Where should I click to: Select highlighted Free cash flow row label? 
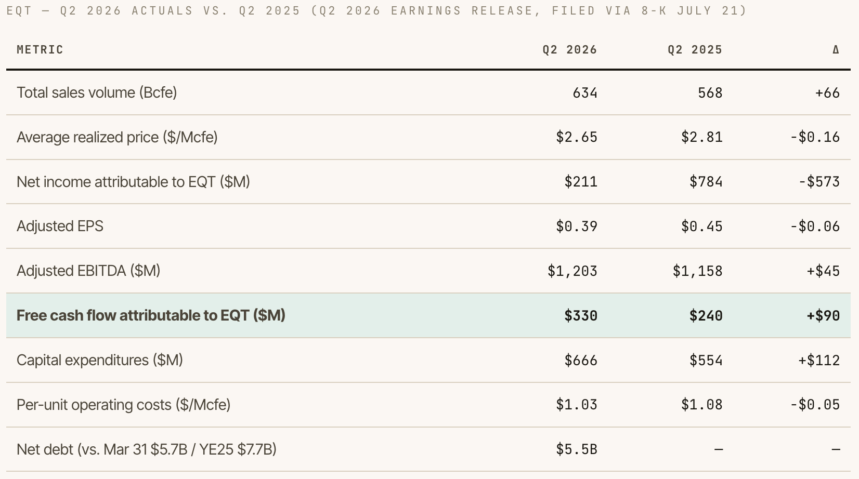pos(151,315)
